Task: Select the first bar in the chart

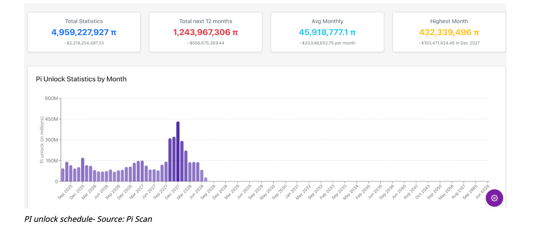Action: click(x=63, y=175)
